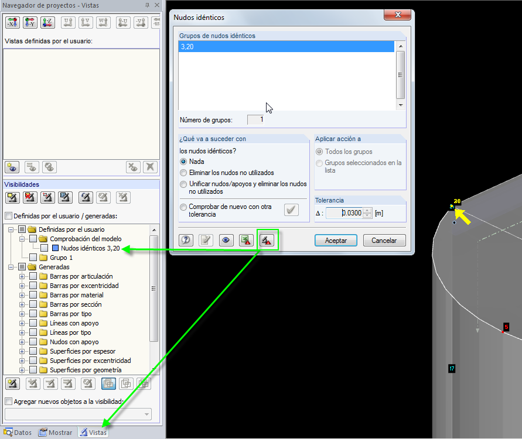Switch to the -X axis view
Viewport: 522px width, 439px height.
(x=12, y=23)
